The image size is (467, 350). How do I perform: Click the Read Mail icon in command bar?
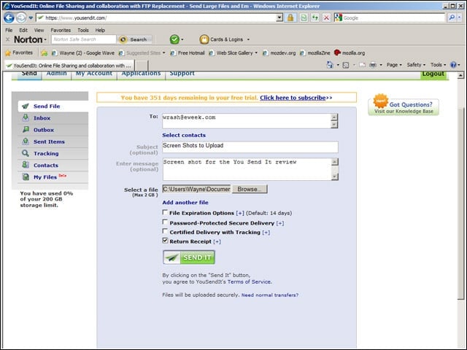click(362, 65)
